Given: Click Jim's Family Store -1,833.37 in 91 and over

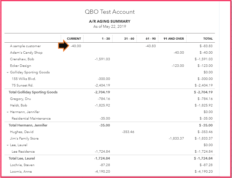Looking at the screenshot, I should point(176,138).
